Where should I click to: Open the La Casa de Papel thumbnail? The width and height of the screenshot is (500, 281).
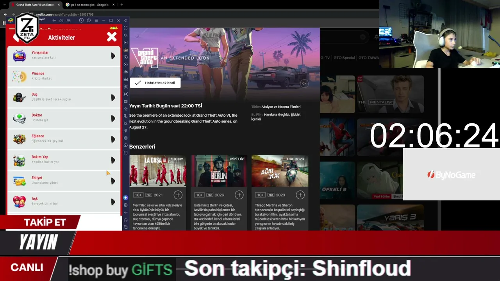(158, 171)
